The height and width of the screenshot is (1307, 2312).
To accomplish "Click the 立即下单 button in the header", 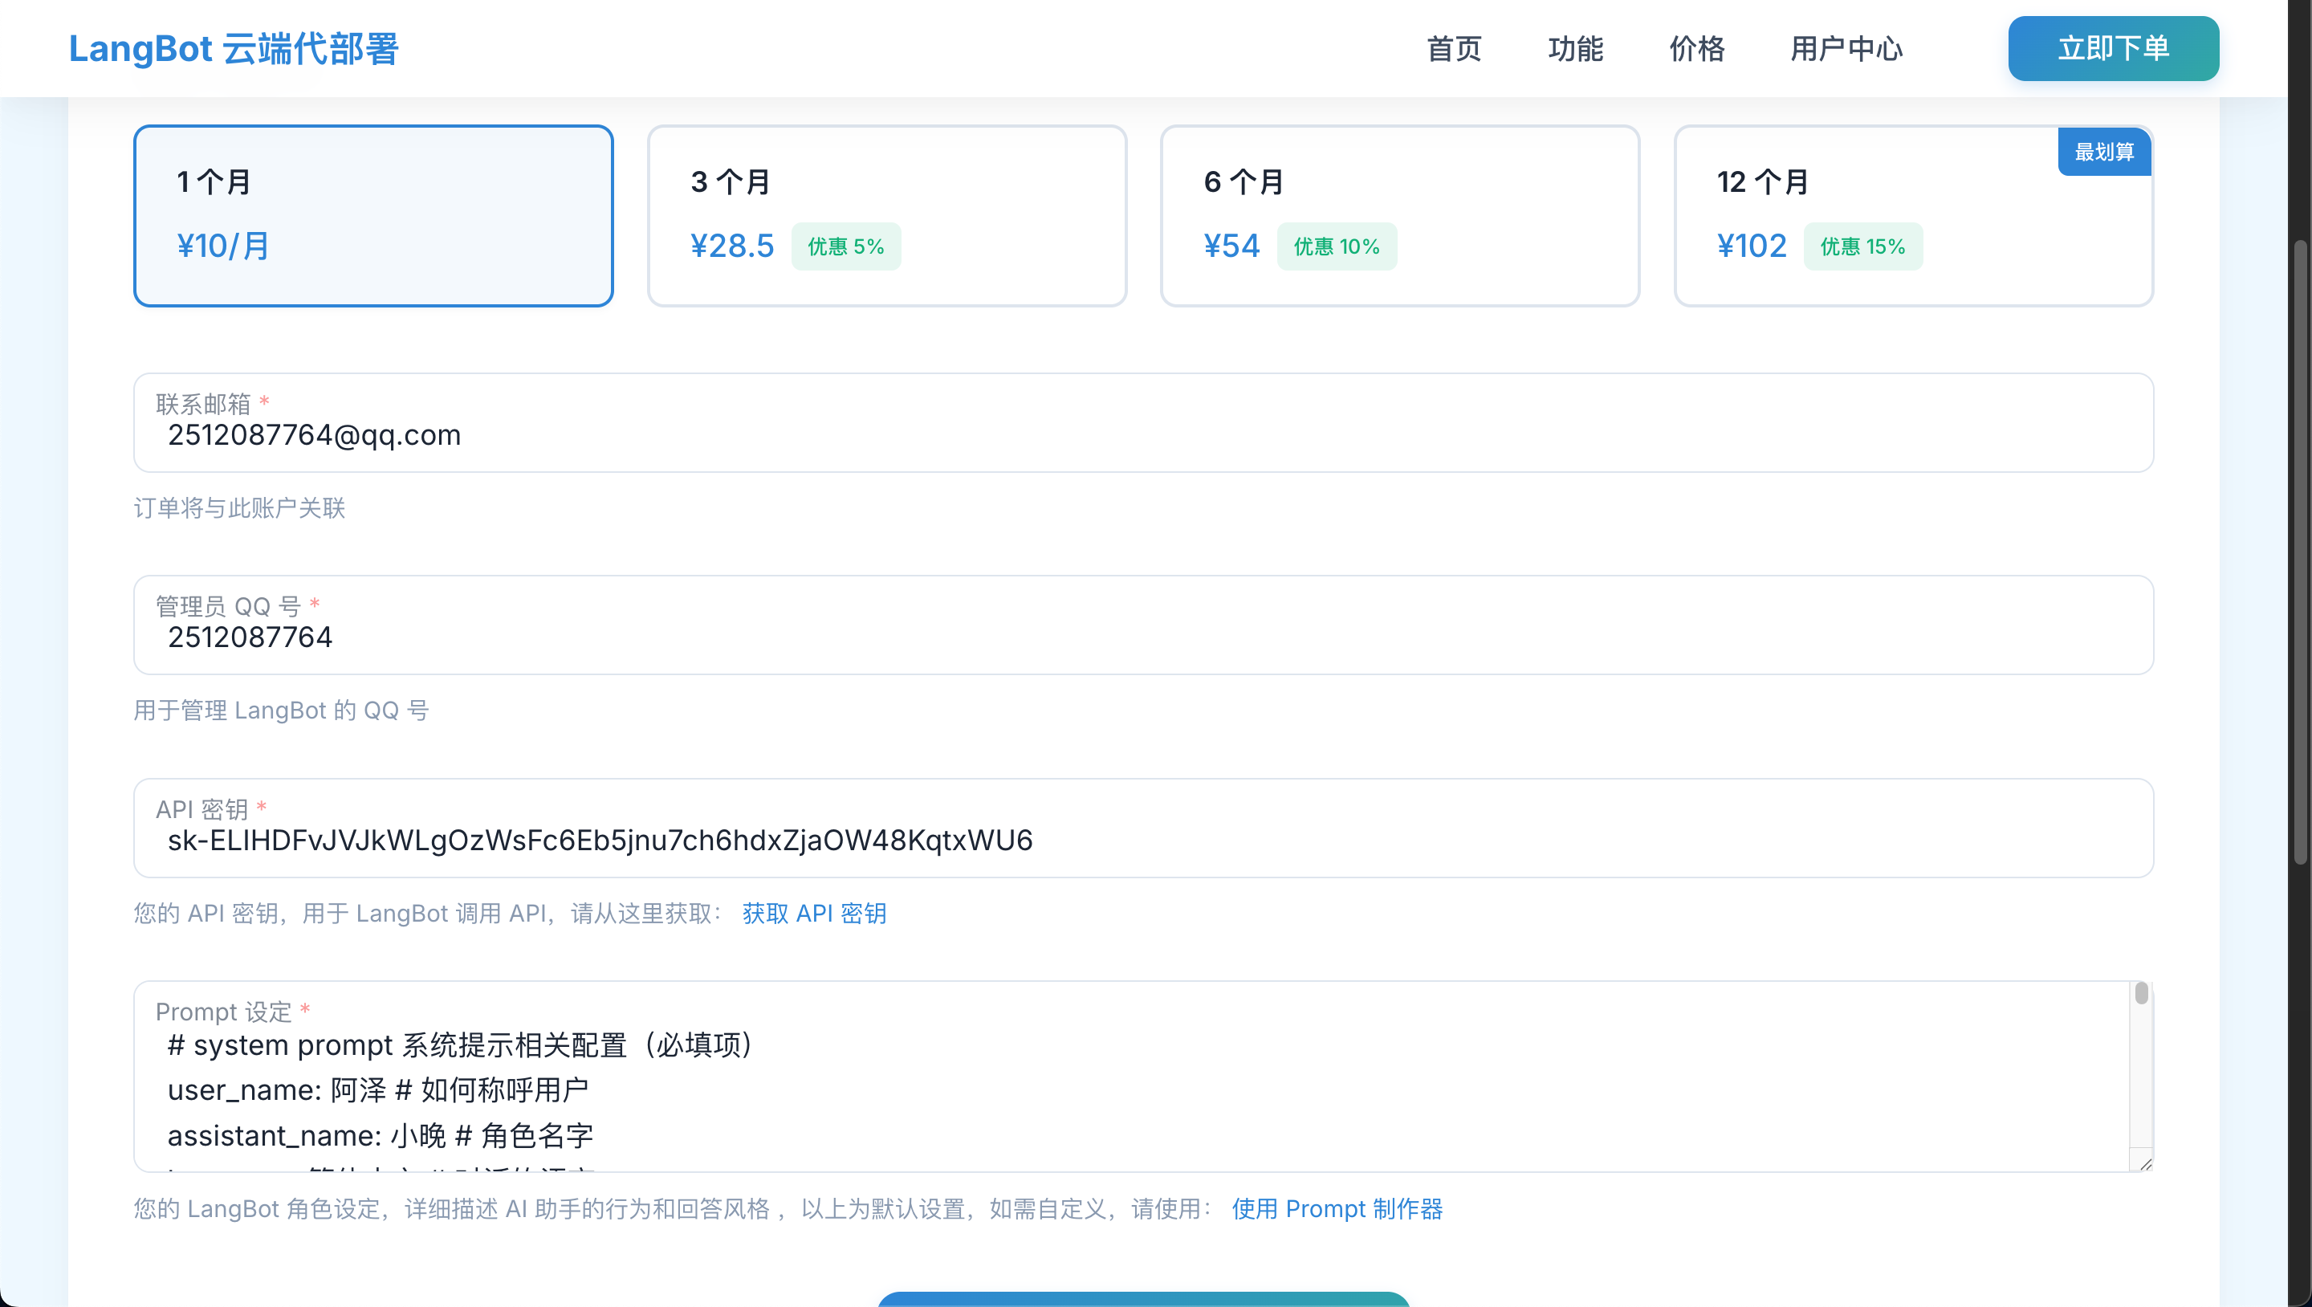I will pos(2113,48).
